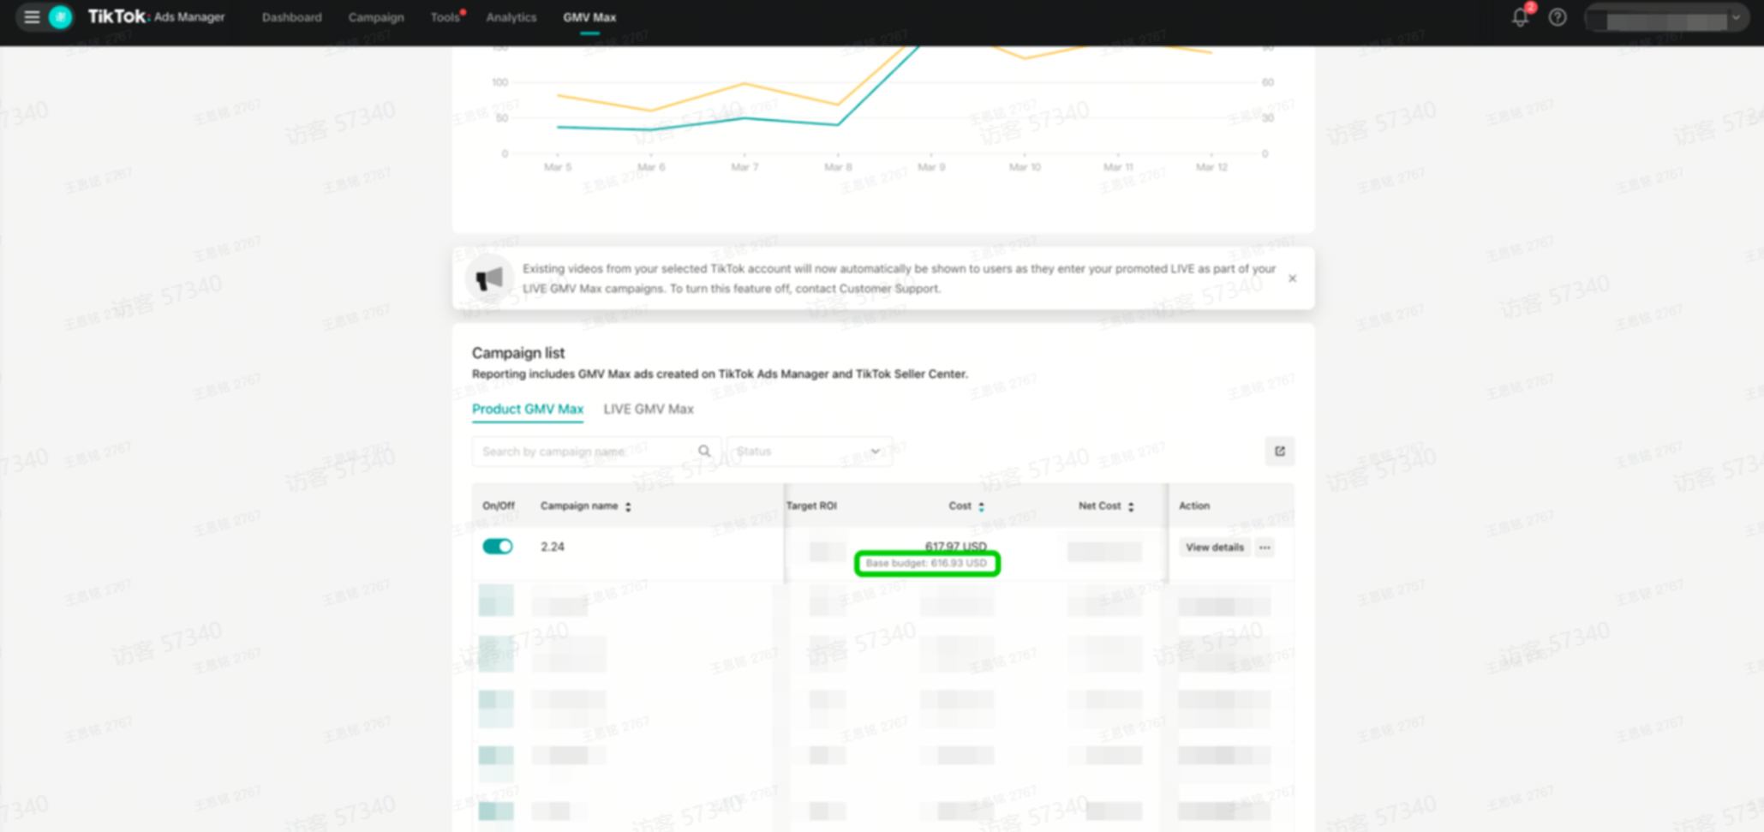The width and height of the screenshot is (1764, 832).
Task: Select the GMV Max menu item
Action: pyautogui.click(x=589, y=17)
